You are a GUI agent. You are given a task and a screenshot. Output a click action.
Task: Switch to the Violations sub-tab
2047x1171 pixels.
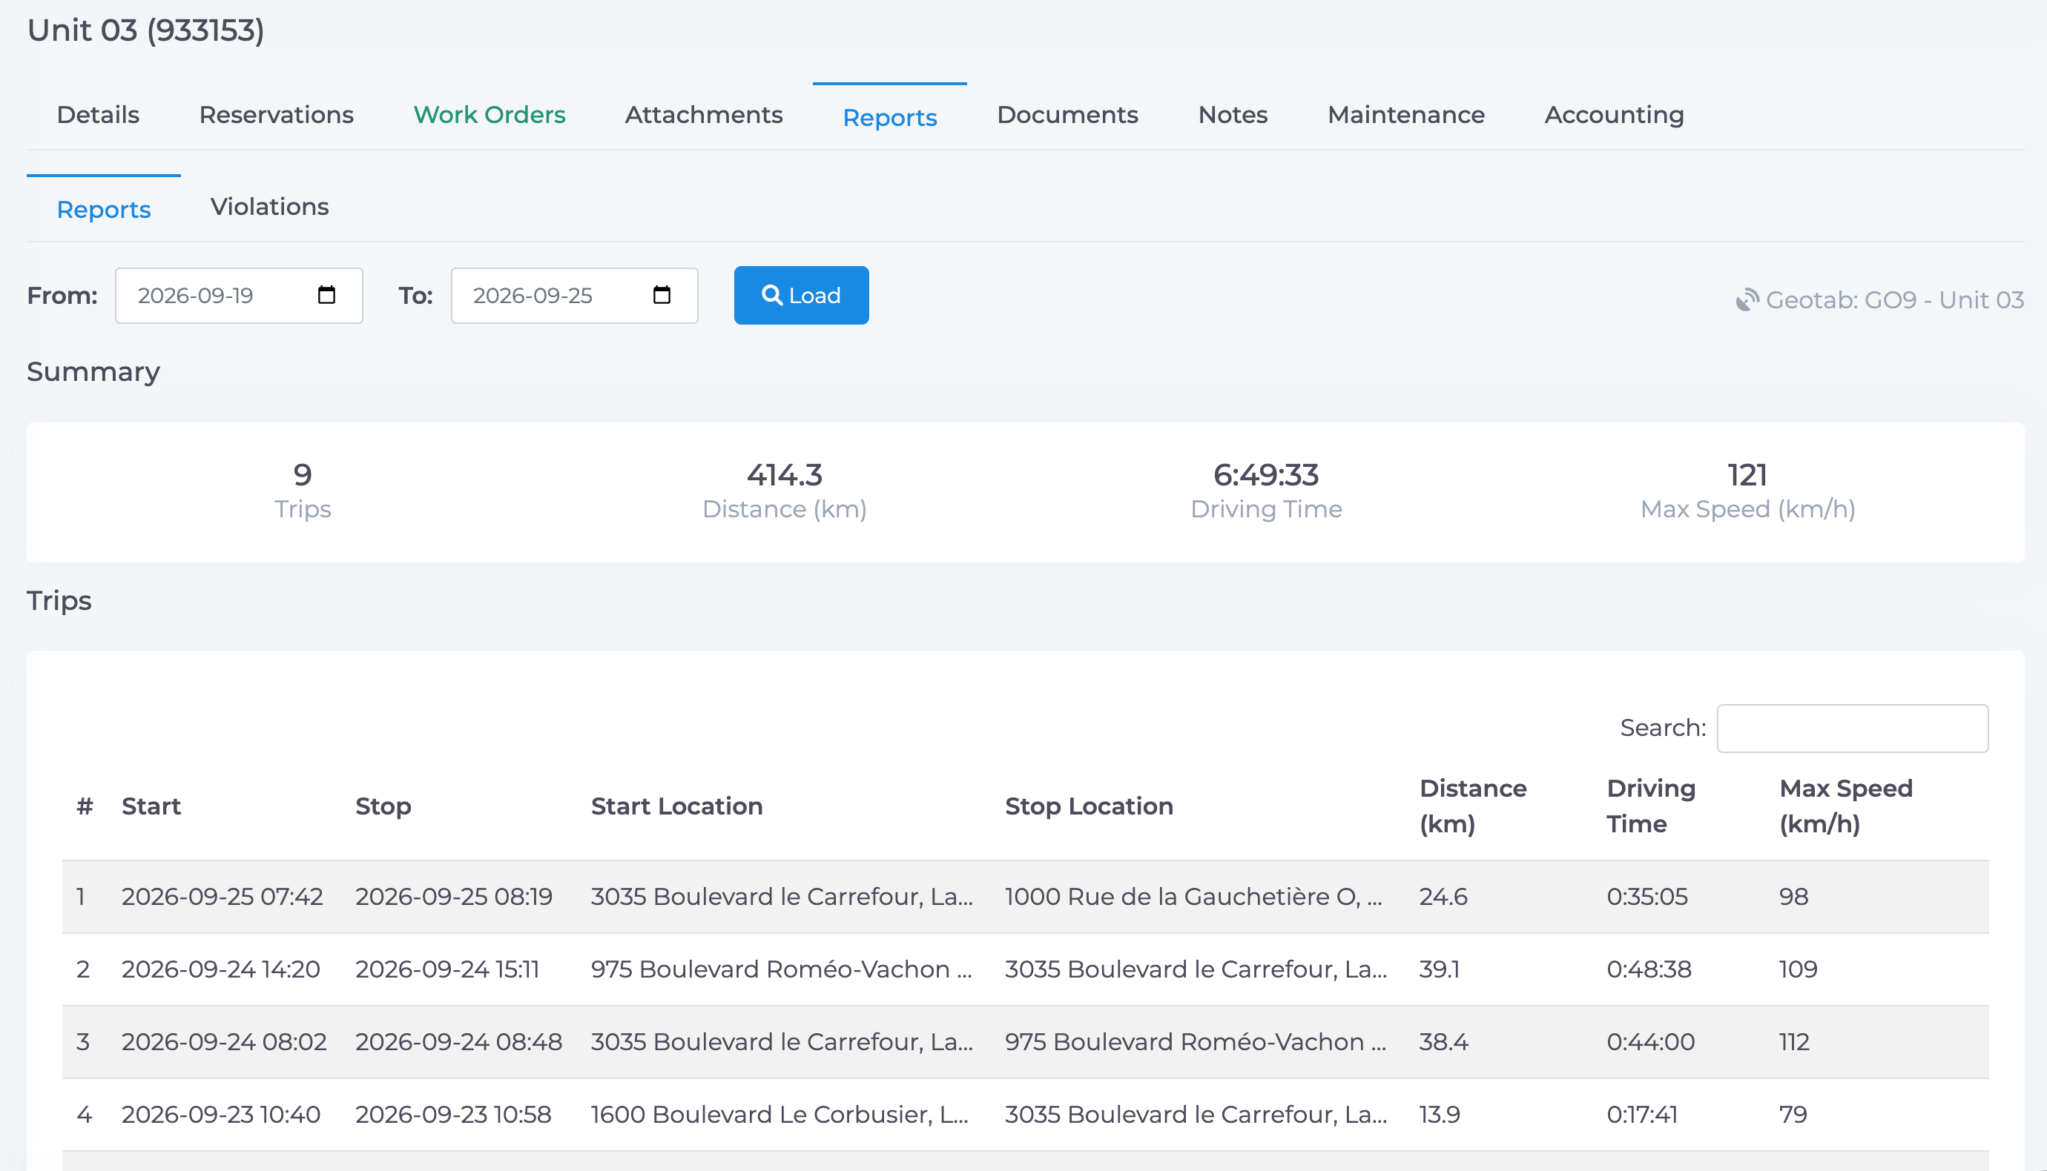pyautogui.click(x=269, y=207)
